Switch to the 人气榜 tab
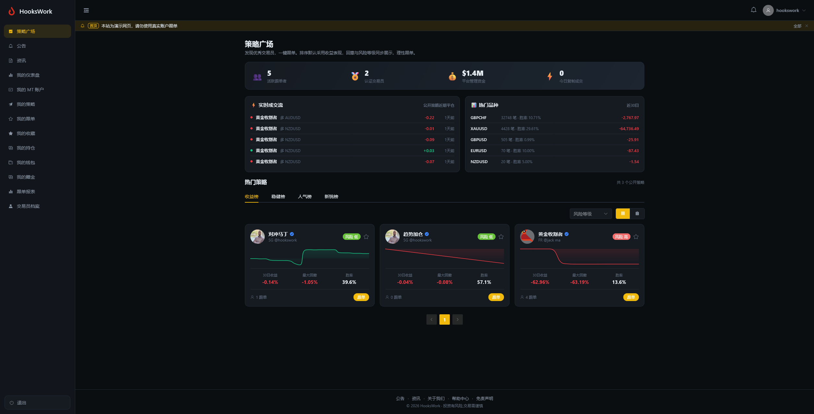The width and height of the screenshot is (814, 414). pos(305,196)
